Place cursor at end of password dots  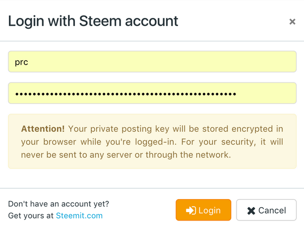pyautogui.click(x=237, y=93)
